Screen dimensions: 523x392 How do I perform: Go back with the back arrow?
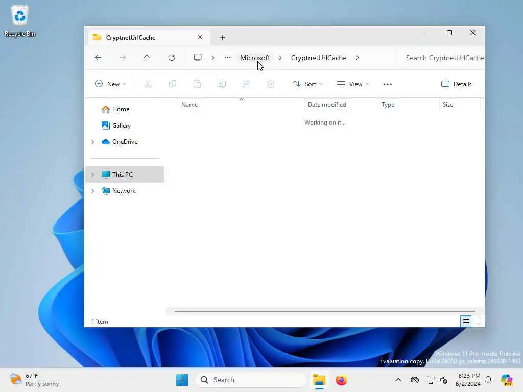(x=98, y=58)
